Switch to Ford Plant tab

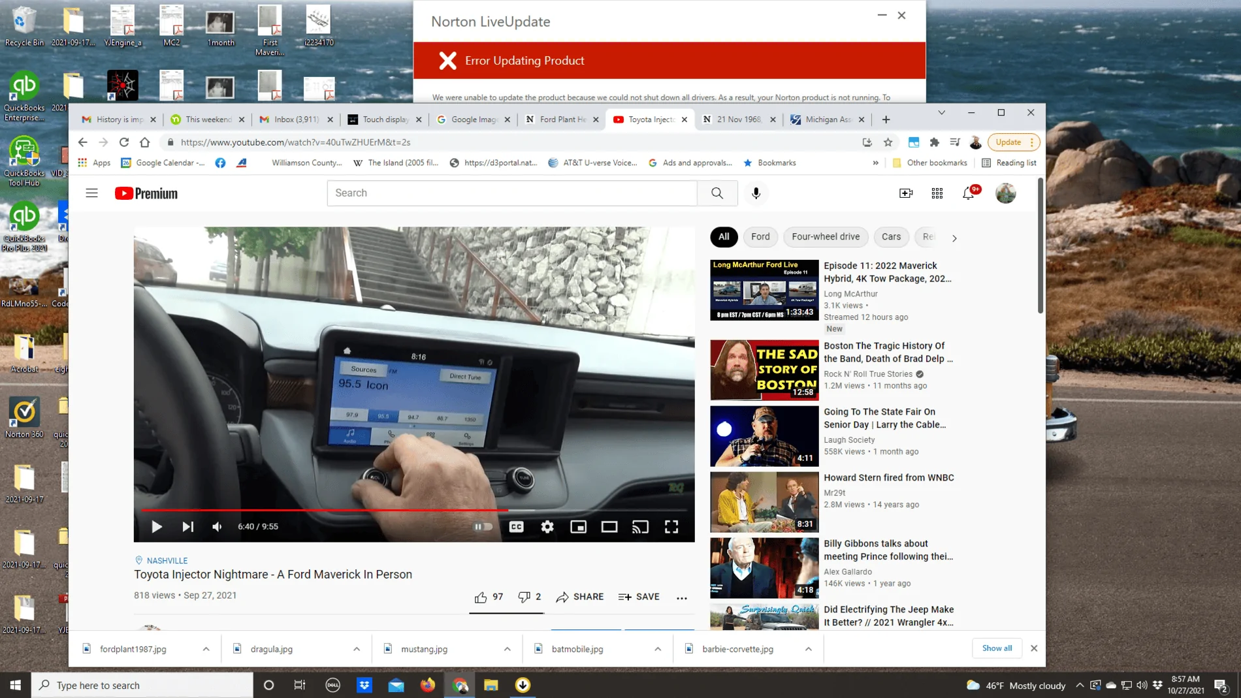pos(562,119)
